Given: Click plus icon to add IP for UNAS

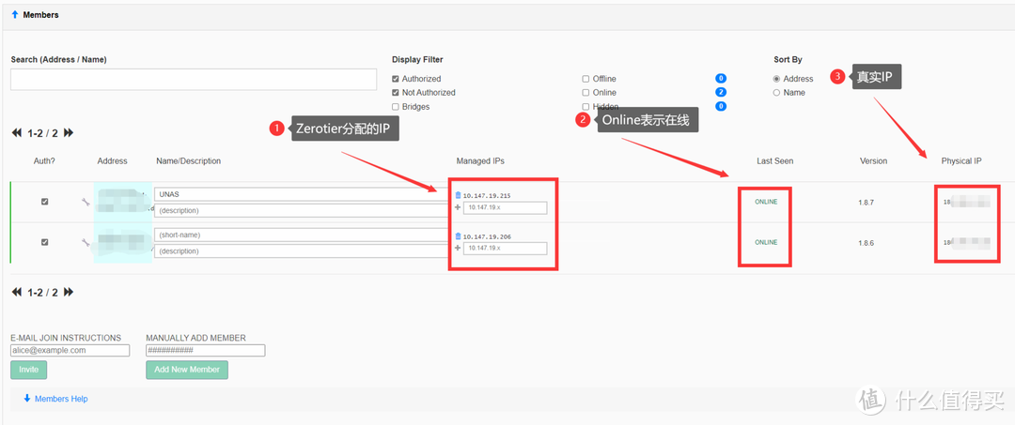Looking at the screenshot, I should point(458,207).
